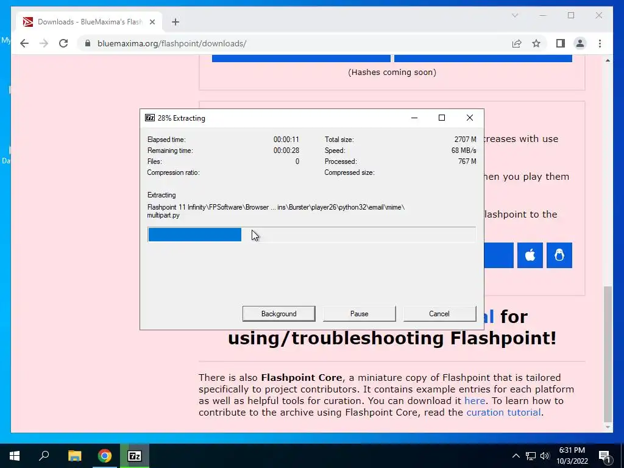Open network status in system tray

tap(531, 456)
